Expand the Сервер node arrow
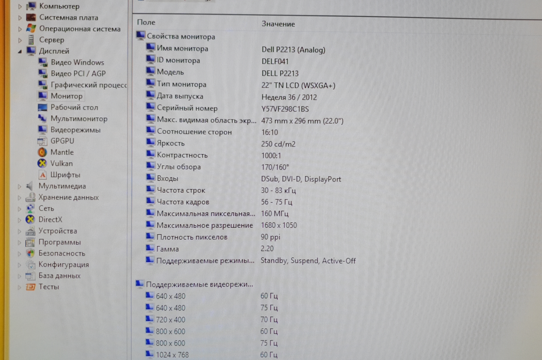Screen dimensions: 542x360 coord(20,40)
